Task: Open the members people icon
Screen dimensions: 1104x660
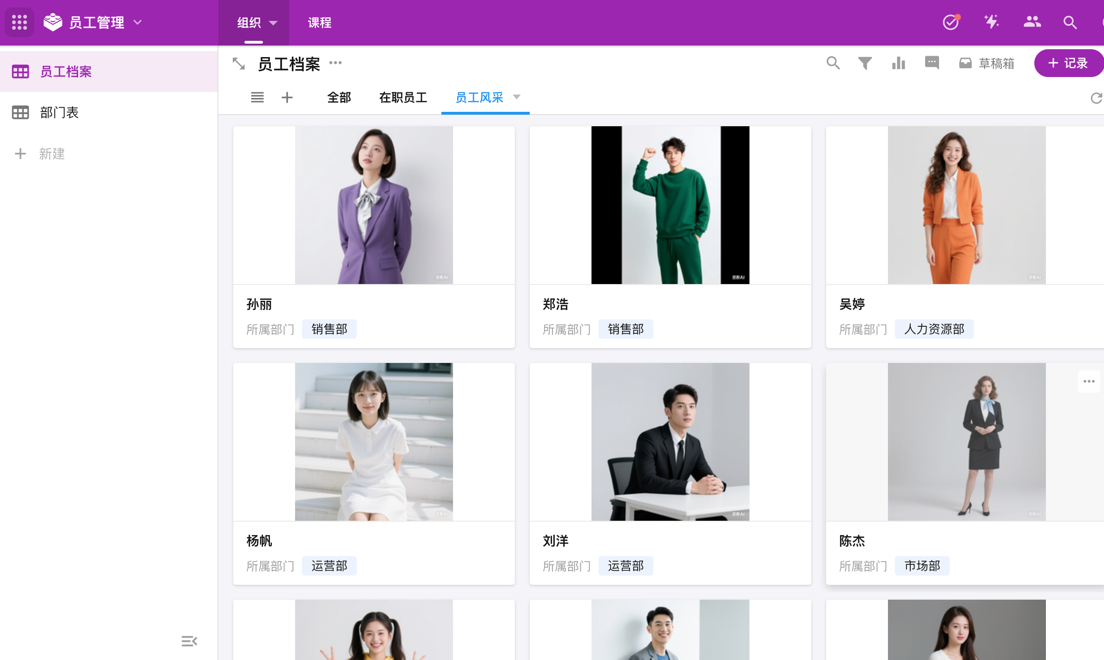Action: (1032, 22)
